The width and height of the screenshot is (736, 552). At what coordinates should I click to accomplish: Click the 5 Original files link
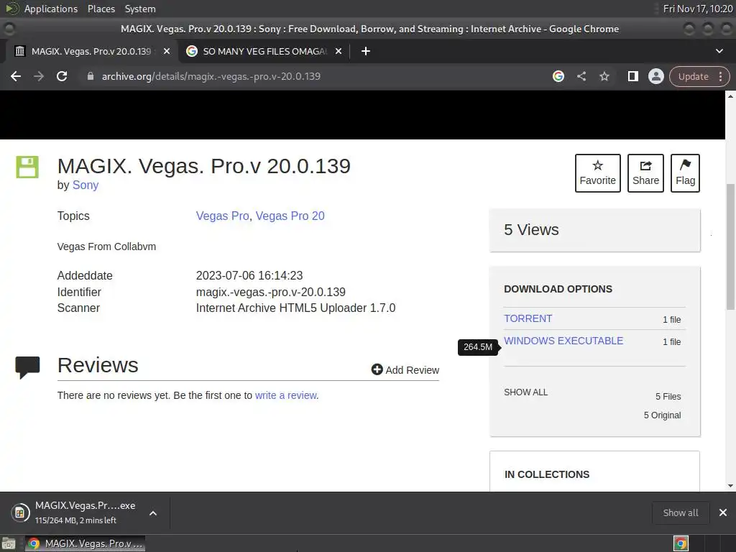click(x=662, y=415)
